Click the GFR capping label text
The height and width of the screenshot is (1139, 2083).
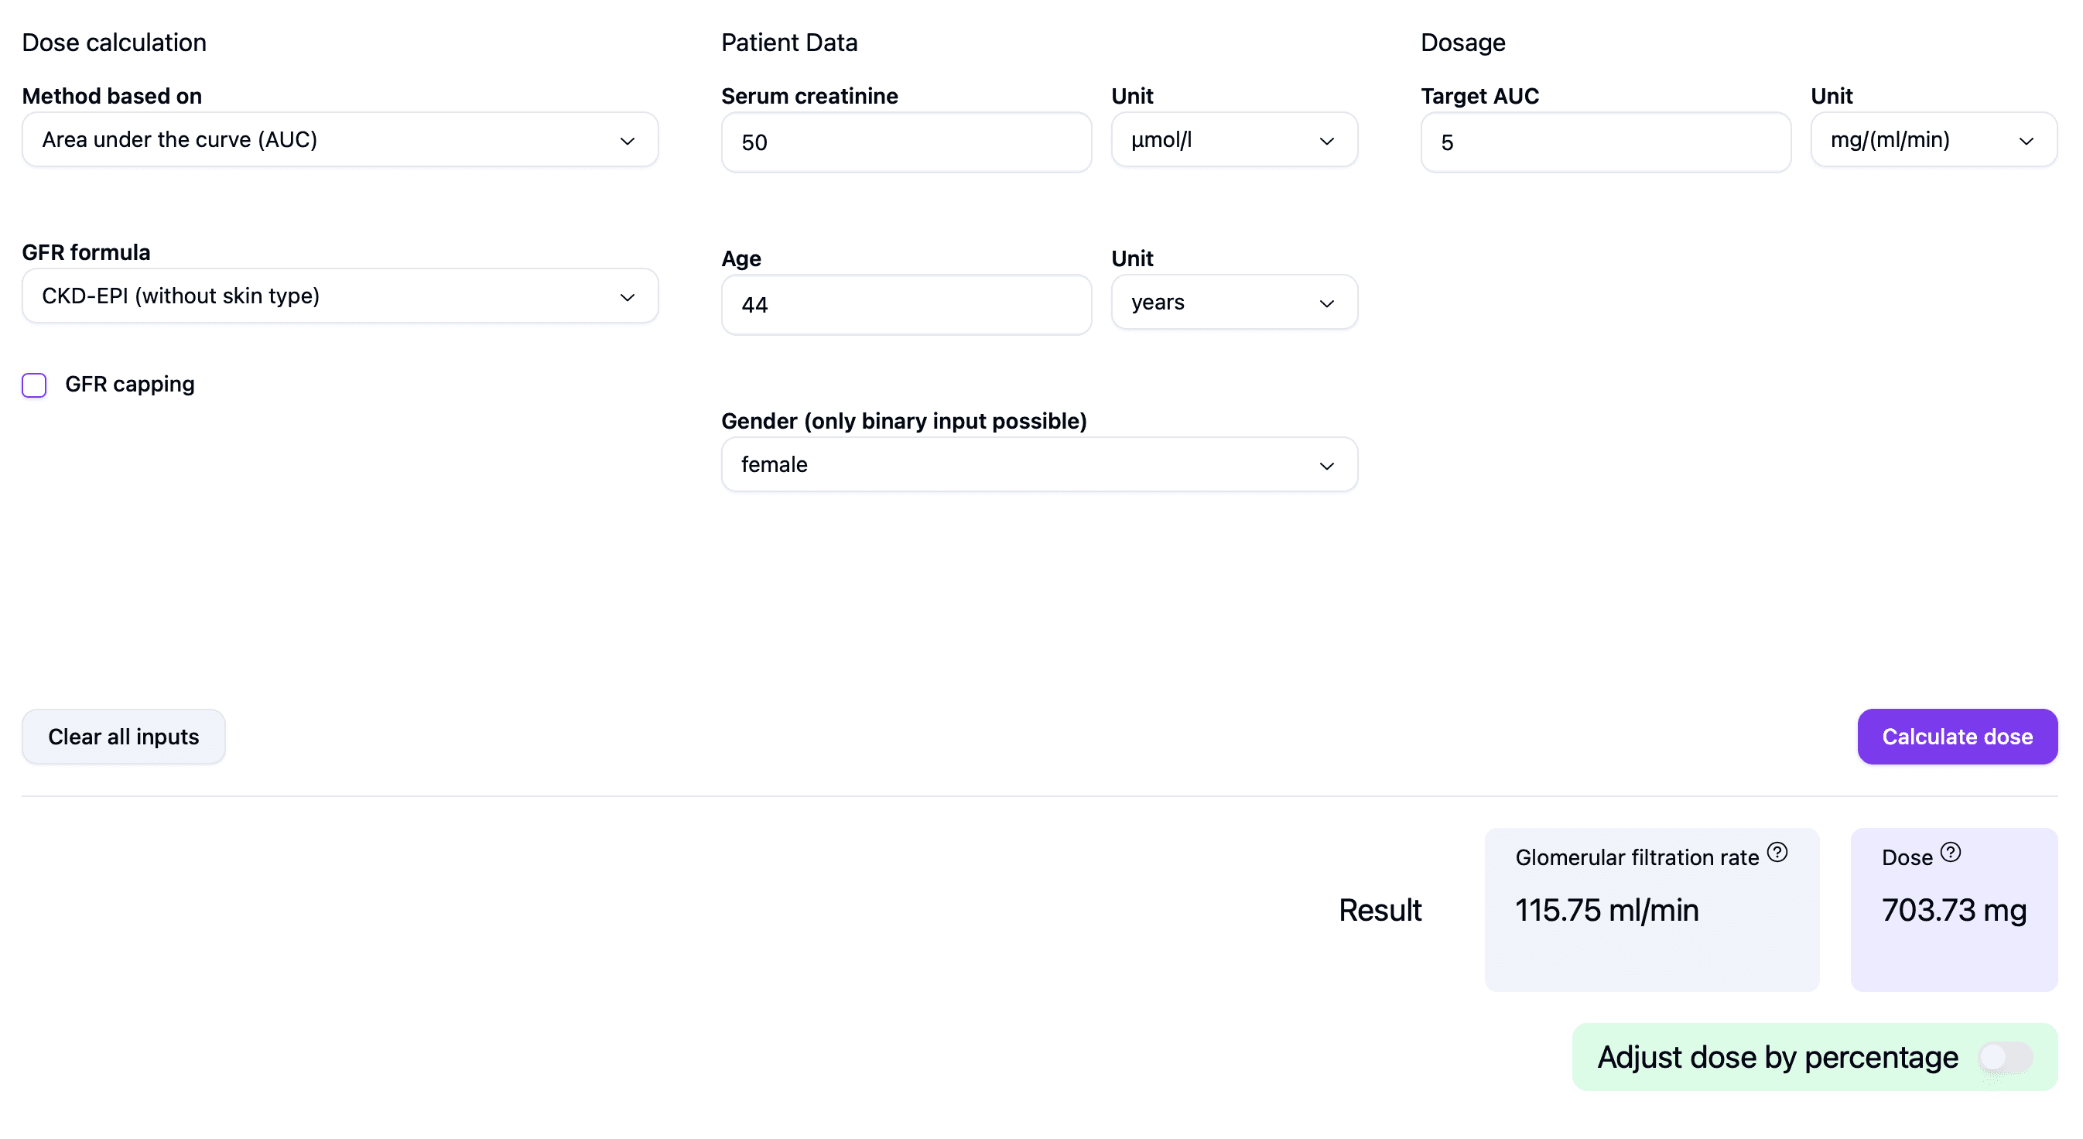pyautogui.click(x=129, y=384)
